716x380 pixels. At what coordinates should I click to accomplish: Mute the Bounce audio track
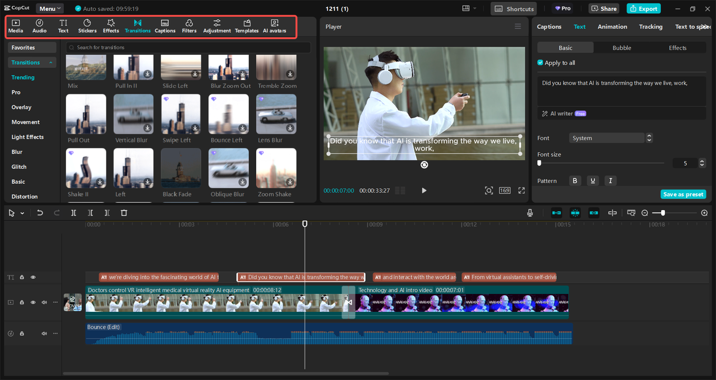[x=44, y=334]
